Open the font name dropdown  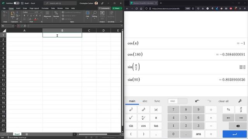35,12
